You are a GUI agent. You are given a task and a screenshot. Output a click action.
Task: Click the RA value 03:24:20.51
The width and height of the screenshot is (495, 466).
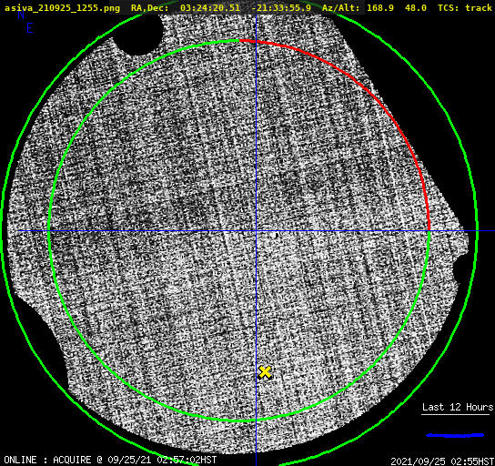tap(210, 8)
